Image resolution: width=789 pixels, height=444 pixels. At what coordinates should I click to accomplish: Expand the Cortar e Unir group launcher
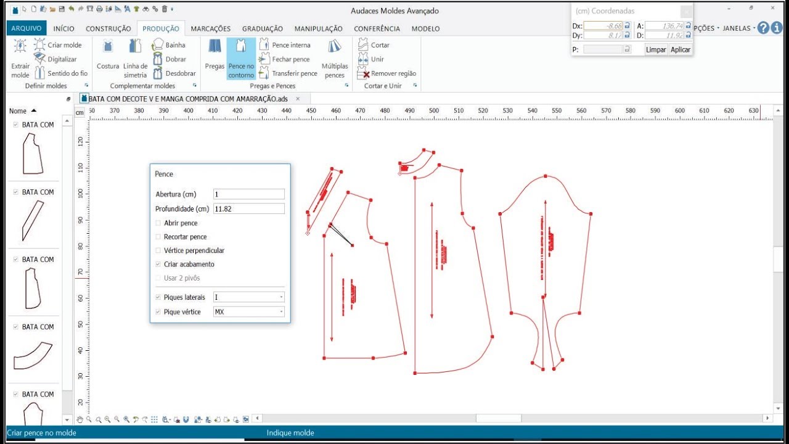pyautogui.click(x=415, y=85)
